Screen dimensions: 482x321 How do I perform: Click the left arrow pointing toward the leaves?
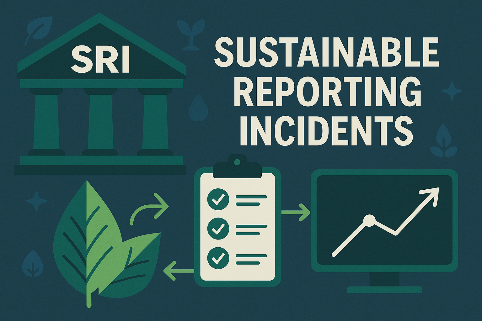(179, 270)
